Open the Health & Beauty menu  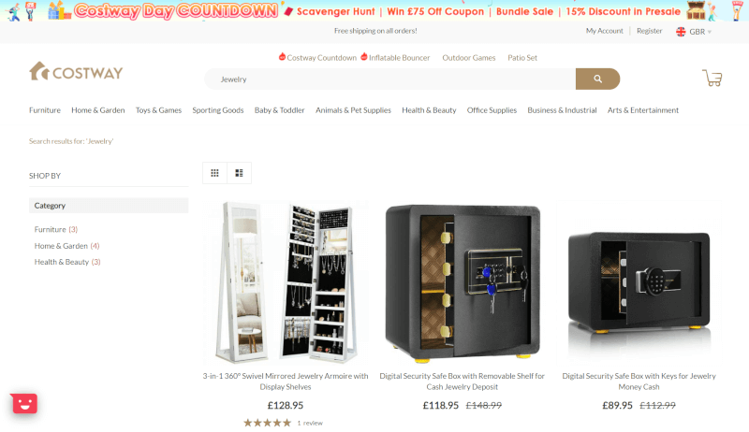(x=429, y=110)
